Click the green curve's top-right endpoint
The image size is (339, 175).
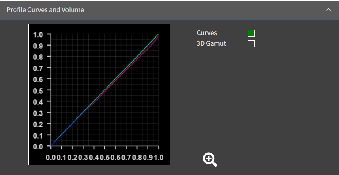[x=158, y=35]
